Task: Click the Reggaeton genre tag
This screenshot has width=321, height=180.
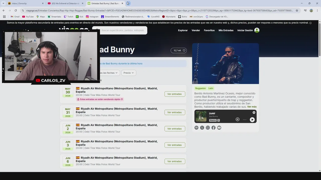Action: [x=200, y=88]
